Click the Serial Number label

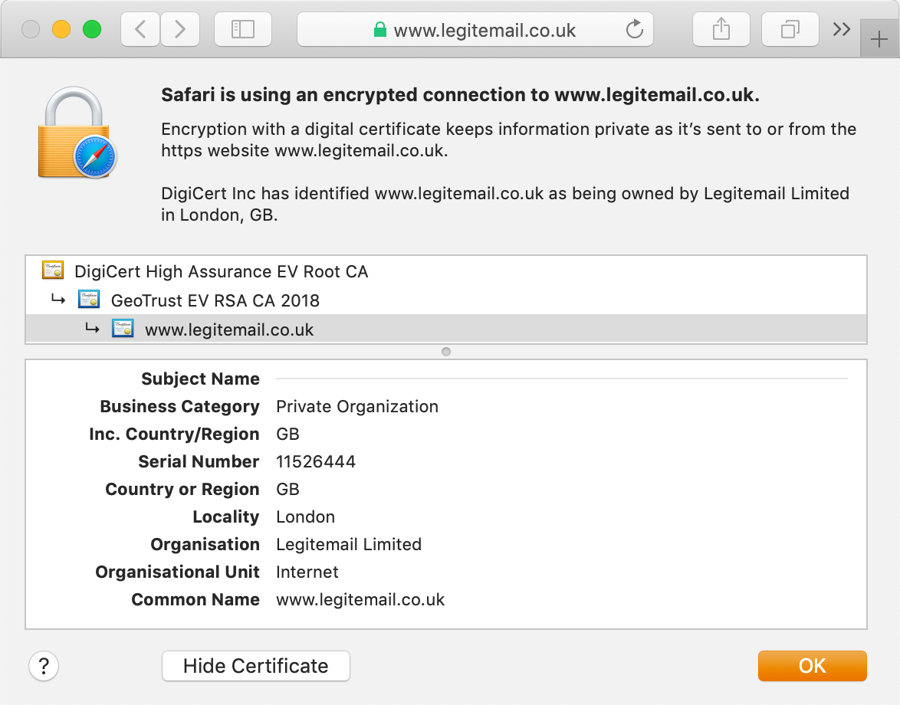199,462
